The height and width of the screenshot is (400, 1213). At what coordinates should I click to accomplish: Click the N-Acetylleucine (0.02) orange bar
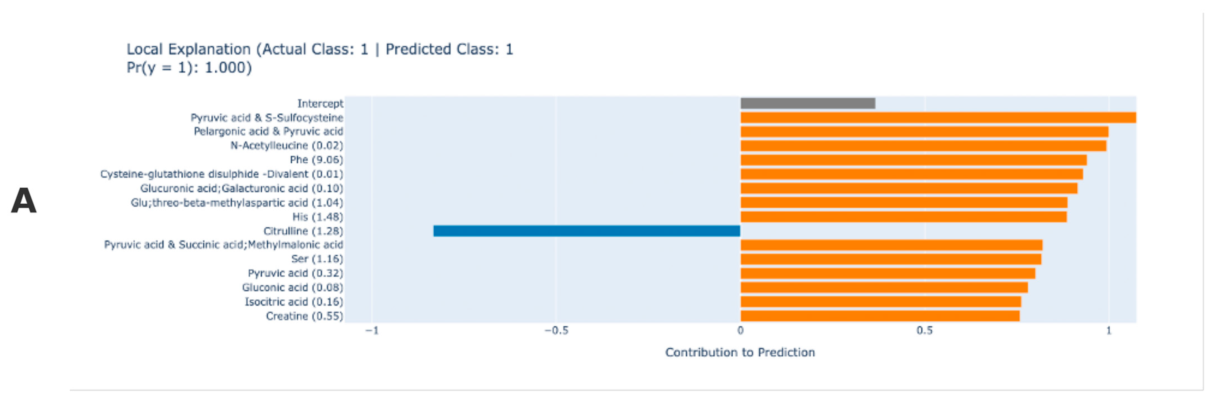pyautogui.click(x=923, y=146)
